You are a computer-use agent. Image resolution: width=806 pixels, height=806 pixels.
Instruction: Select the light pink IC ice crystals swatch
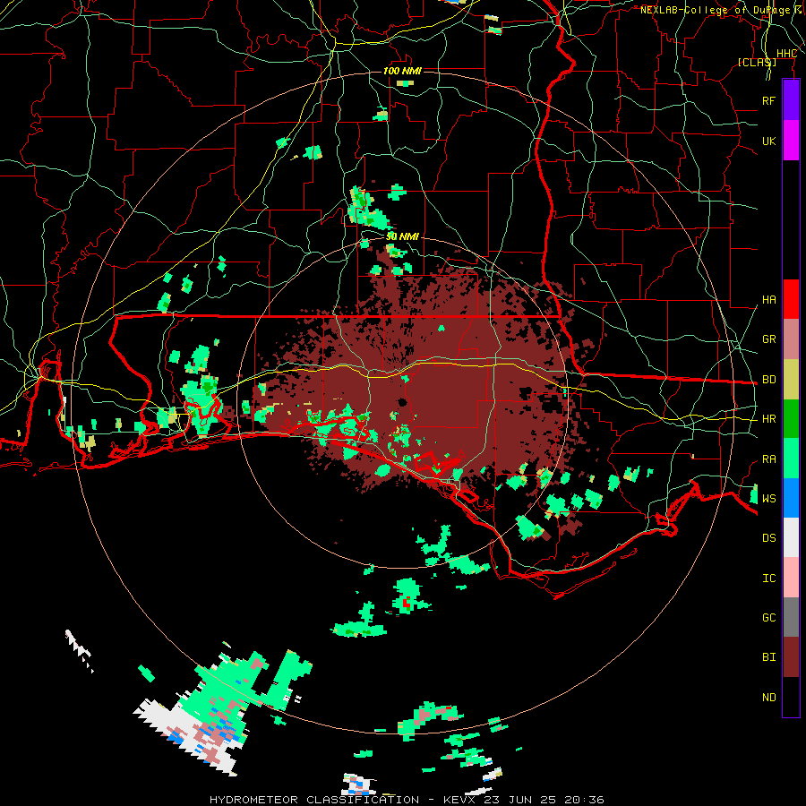coord(791,578)
